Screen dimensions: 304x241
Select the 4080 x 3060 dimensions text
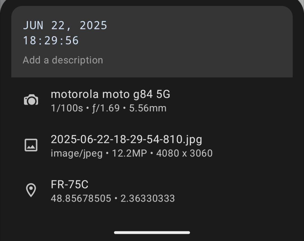click(x=184, y=153)
